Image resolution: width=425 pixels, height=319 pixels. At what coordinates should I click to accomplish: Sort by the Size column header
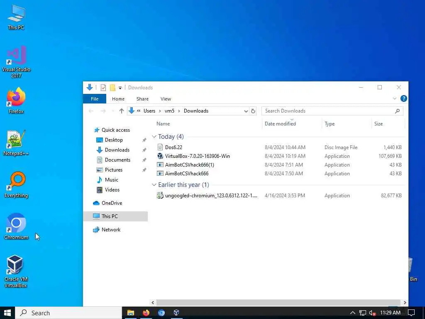pos(379,124)
